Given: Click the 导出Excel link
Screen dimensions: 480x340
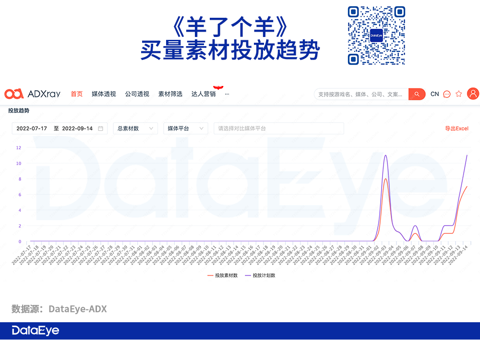Looking at the screenshot, I should [456, 128].
